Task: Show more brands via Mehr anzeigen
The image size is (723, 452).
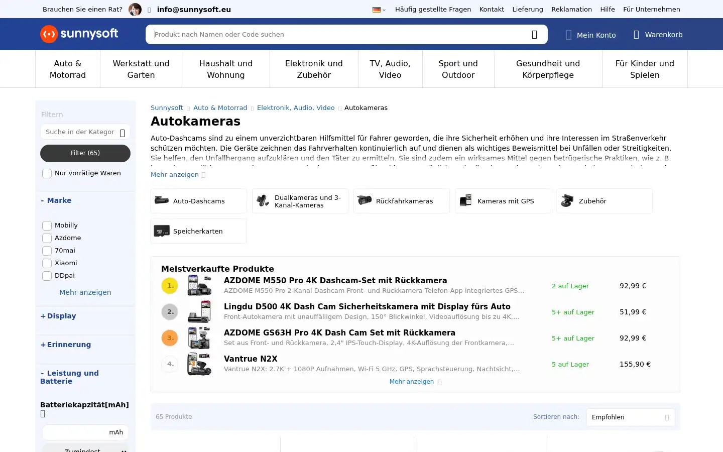Action: pyautogui.click(x=85, y=292)
